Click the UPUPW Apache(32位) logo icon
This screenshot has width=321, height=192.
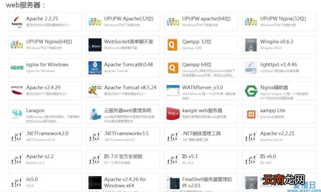pyautogui.click(x=95, y=22)
